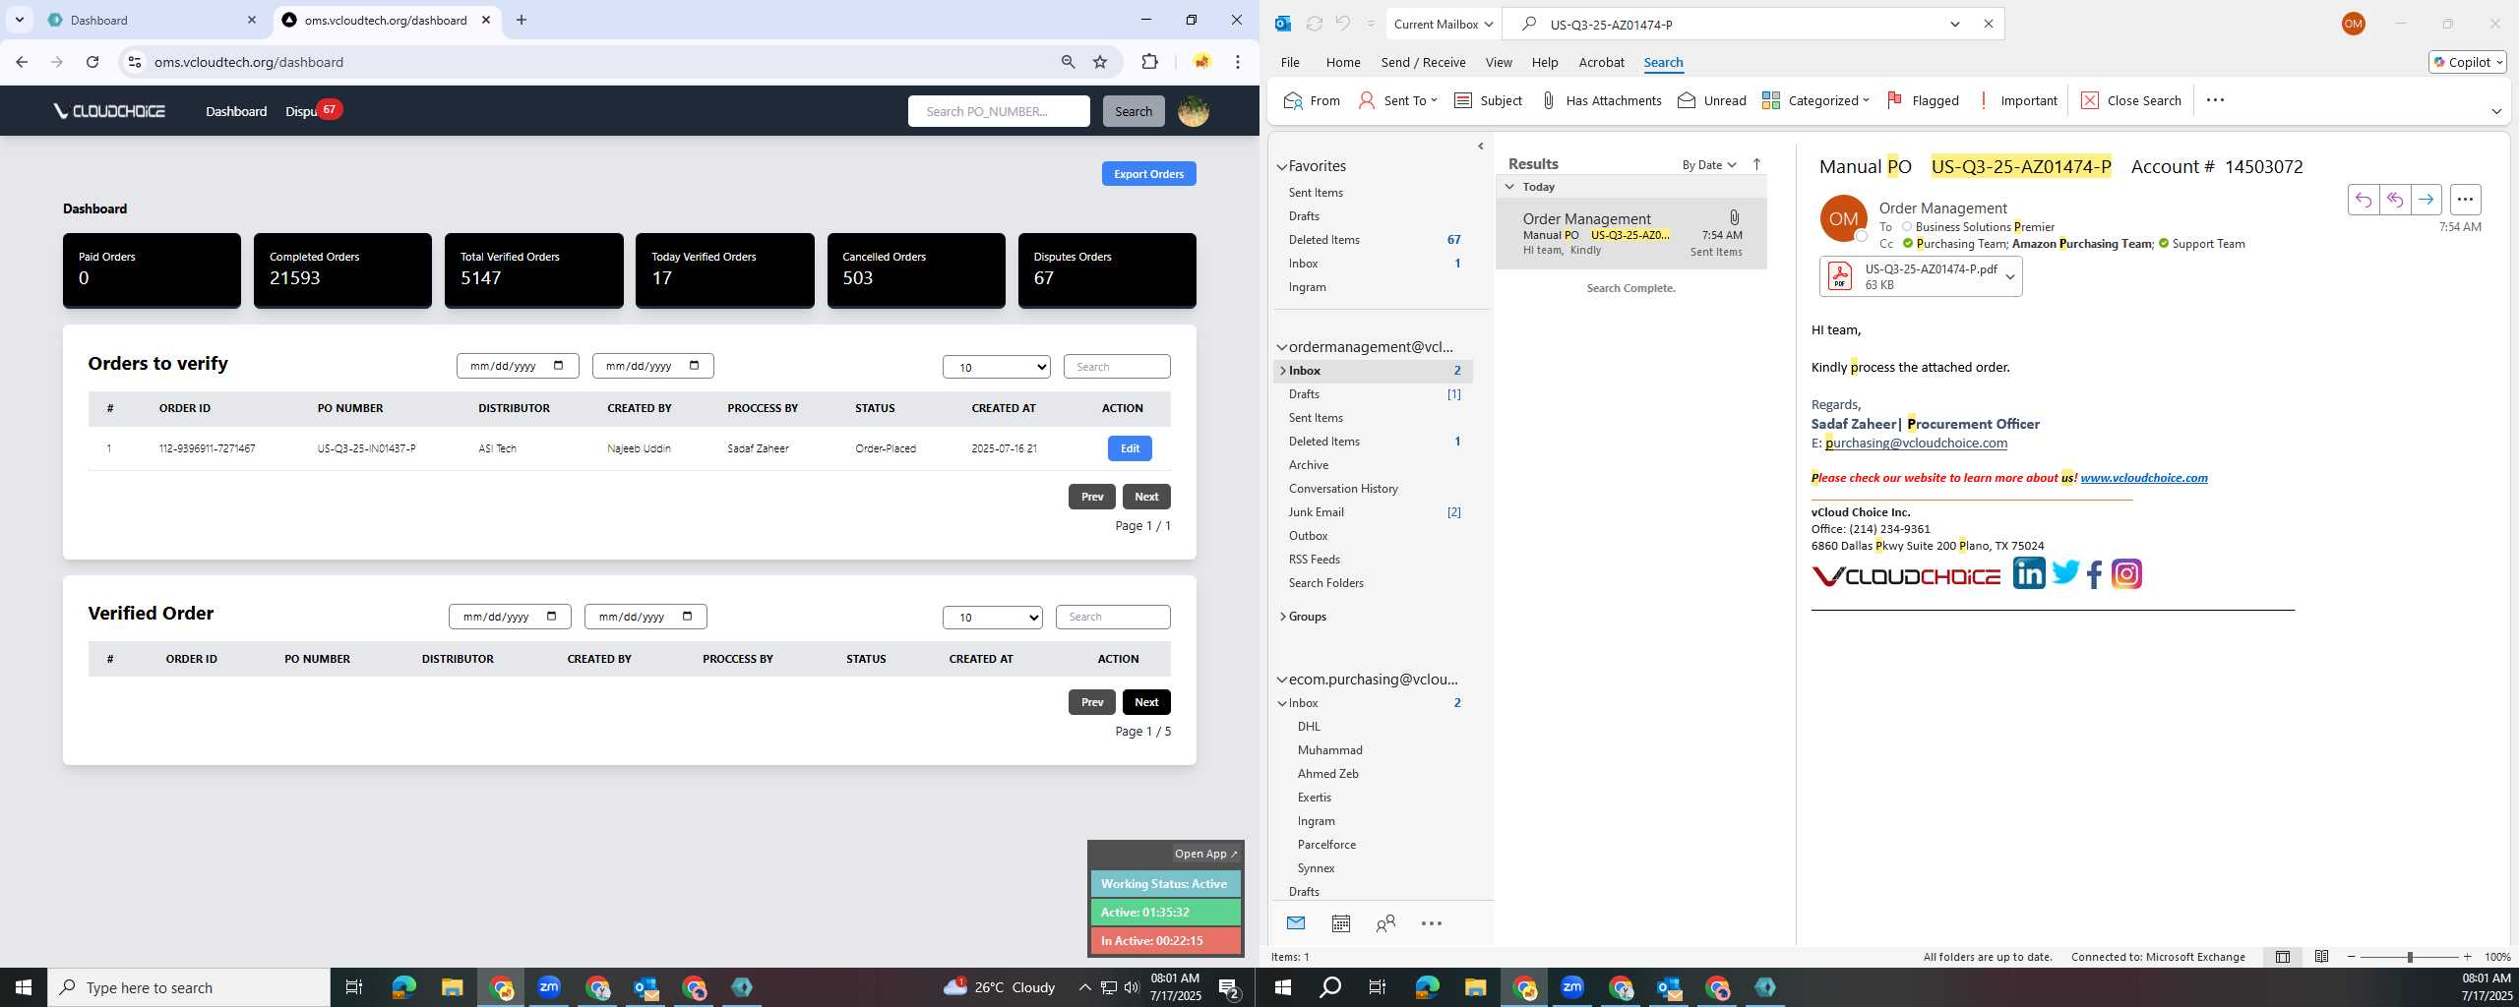Filter search by Has Attachments
Screen dimensions: 2519x1007
[x=1601, y=100]
